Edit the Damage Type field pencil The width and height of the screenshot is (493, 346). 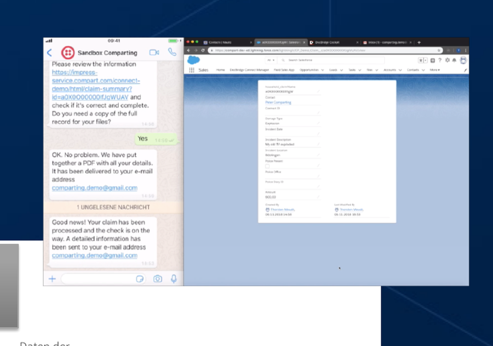(x=318, y=123)
